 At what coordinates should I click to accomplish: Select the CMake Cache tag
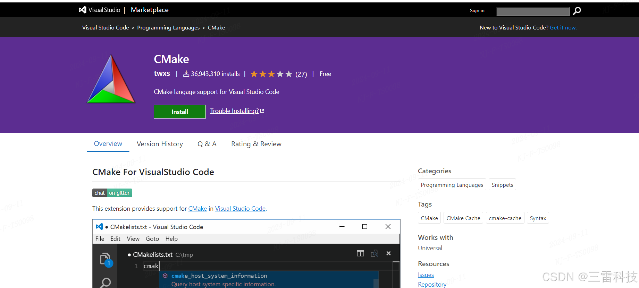pos(463,218)
